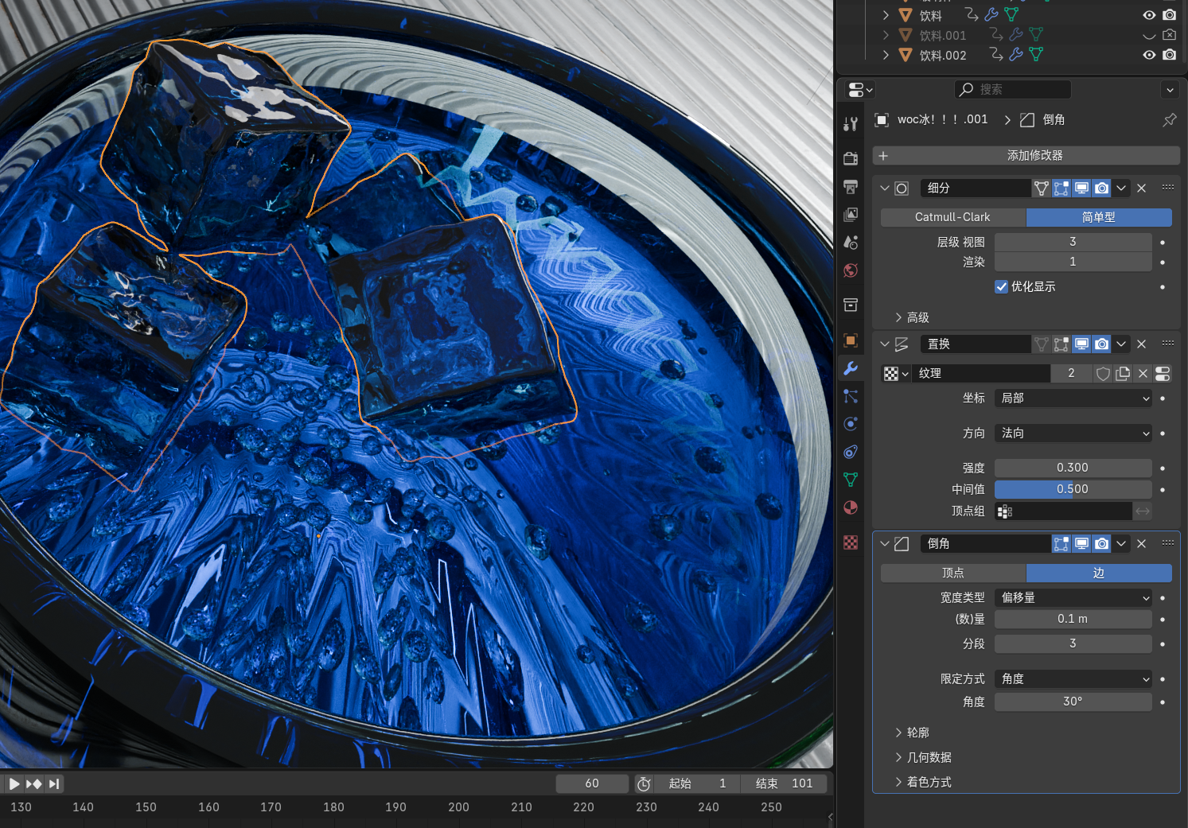Screen dimensions: 1188x828
Task: Disable rendering for 饮料 object
Action: pyautogui.click(x=1169, y=15)
